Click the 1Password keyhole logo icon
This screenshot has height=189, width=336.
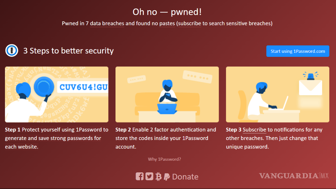pyautogui.click(x=12, y=50)
